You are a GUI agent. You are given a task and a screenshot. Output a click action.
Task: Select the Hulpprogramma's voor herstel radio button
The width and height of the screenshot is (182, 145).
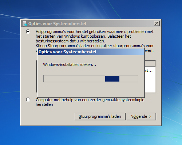coord(28,32)
